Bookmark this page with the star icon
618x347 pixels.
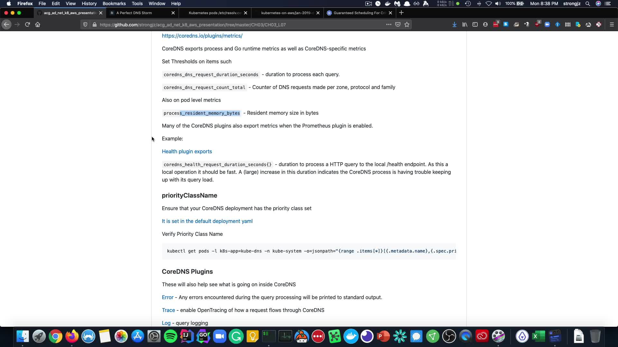pos(407,24)
